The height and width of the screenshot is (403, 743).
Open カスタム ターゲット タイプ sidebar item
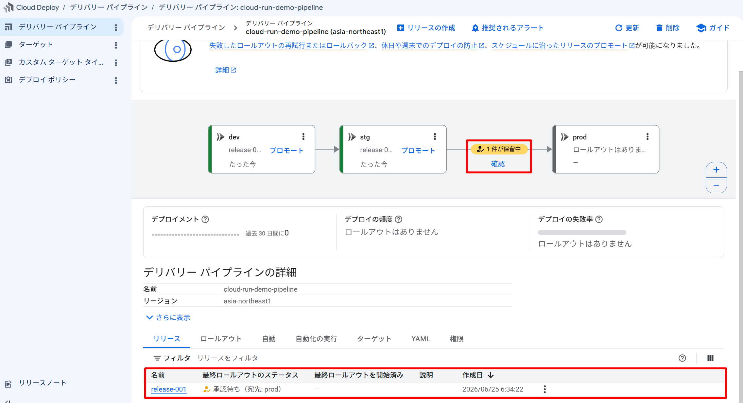[61, 62]
